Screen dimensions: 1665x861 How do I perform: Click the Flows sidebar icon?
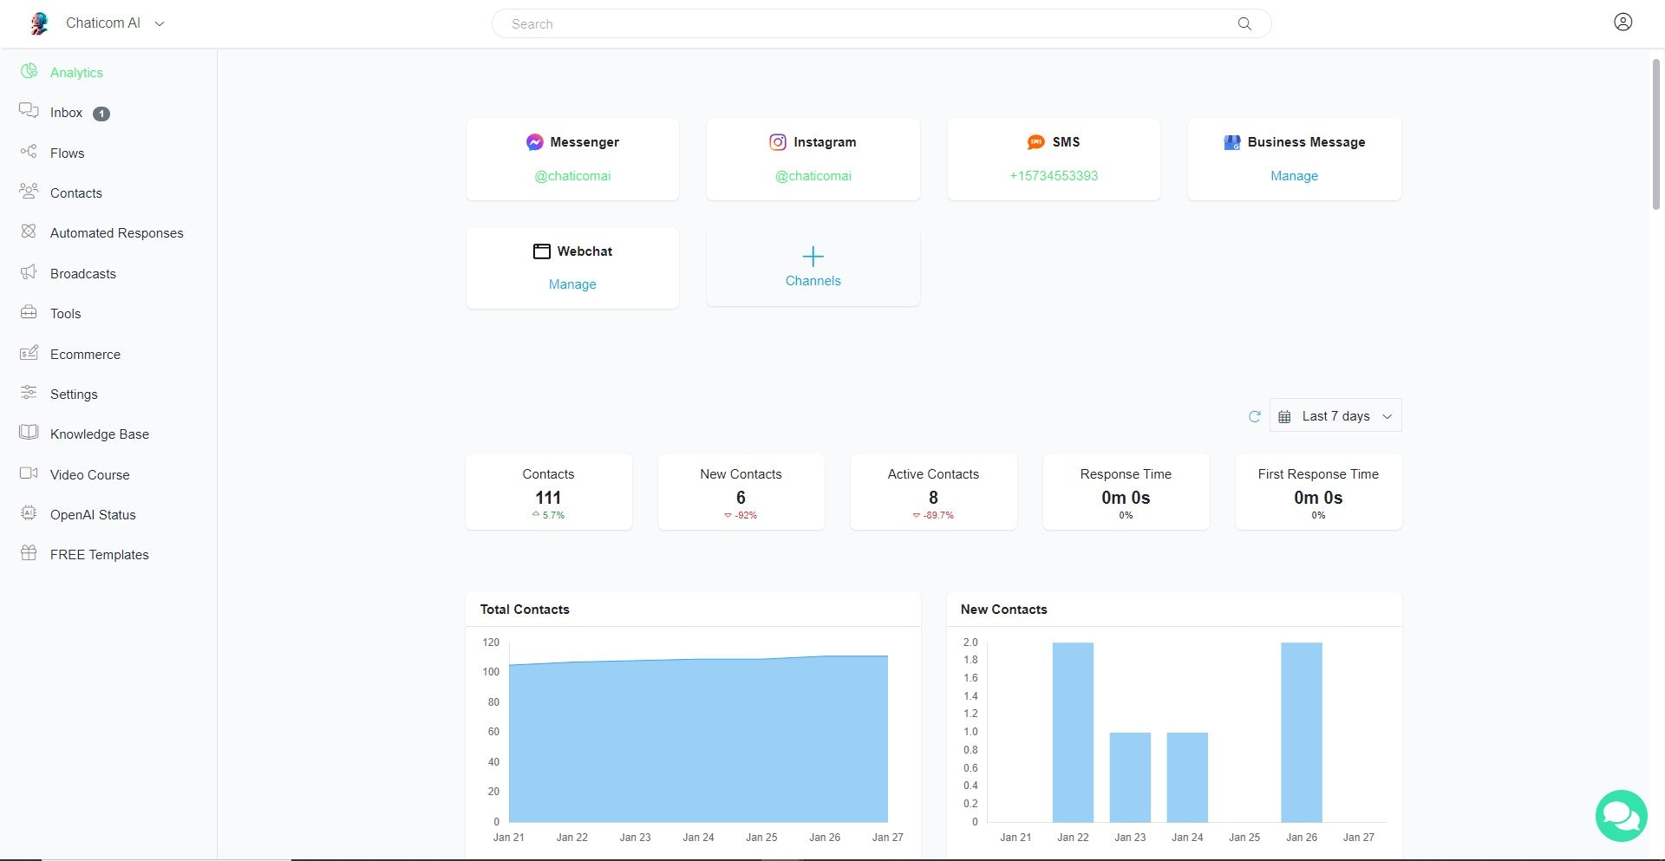[x=29, y=152]
